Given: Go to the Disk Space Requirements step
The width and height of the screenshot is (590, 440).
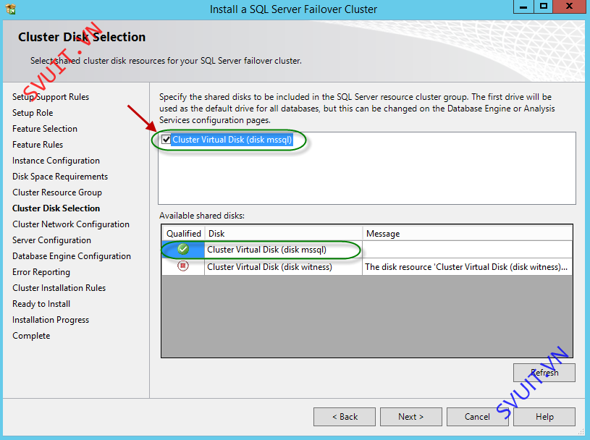Looking at the screenshot, I should click(60, 177).
